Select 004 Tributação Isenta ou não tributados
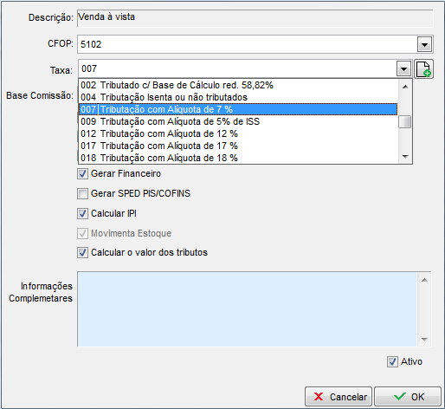 click(238, 97)
